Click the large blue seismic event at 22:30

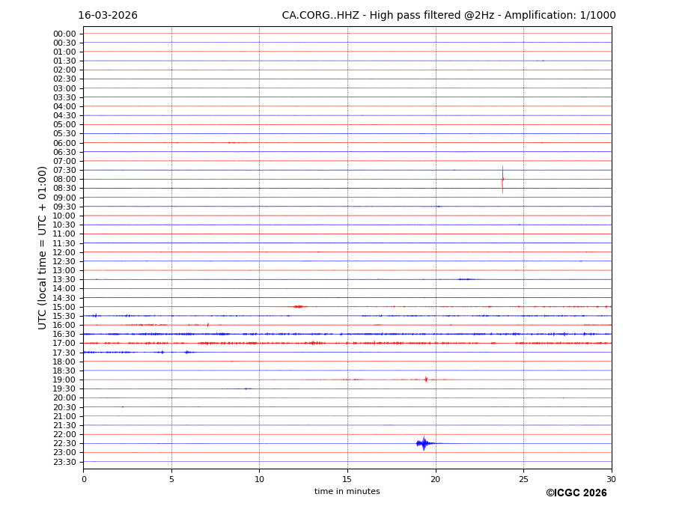tap(424, 443)
